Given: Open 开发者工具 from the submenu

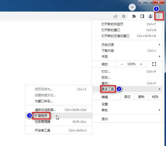Looking at the screenshot, I should (43, 131).
